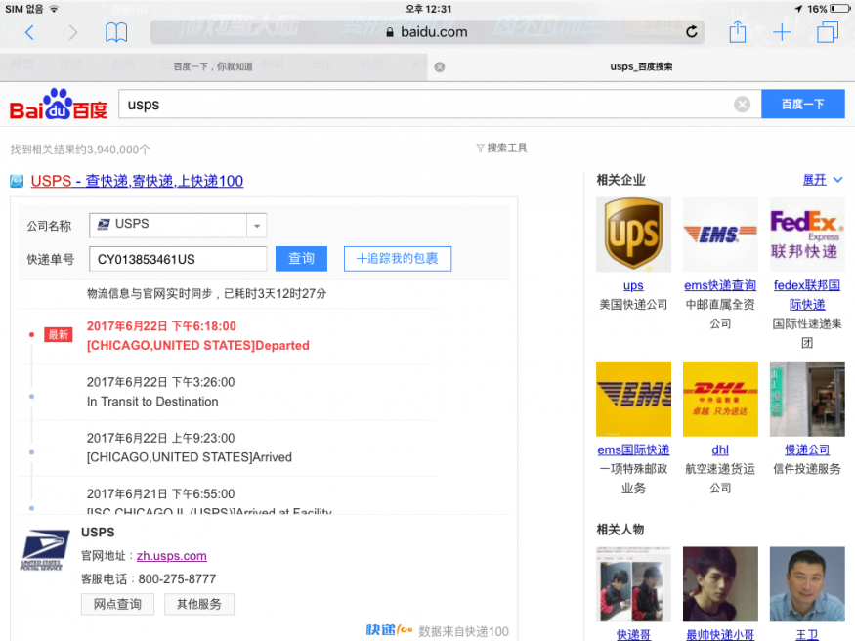This screenshot has height=641, width=855.
Task: Click the 最帅快递小哥 person thumbnail
Action: [720, 584]
